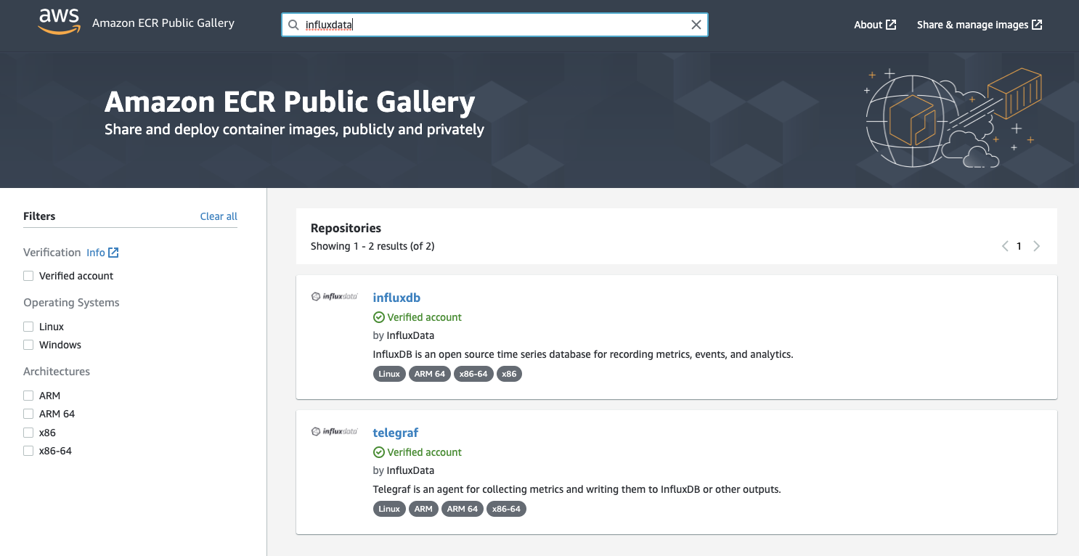Tick the x86-64 architecture checkbox
The width and height of the screenshot is (1079, 556).
[x=28, y=451]
